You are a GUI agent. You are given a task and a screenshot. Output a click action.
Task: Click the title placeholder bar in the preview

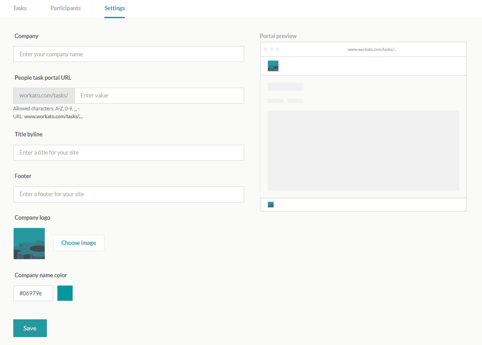tap(285, 87)
